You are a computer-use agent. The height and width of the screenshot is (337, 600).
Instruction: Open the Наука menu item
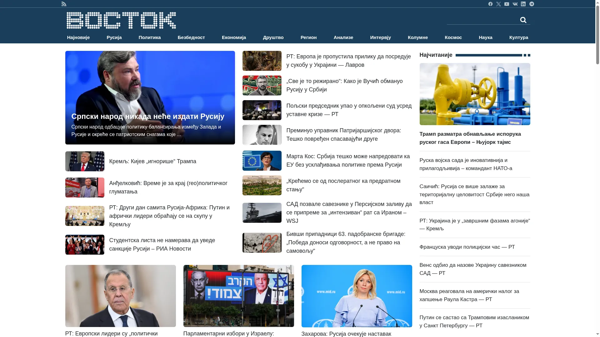(x=485, y=37)
